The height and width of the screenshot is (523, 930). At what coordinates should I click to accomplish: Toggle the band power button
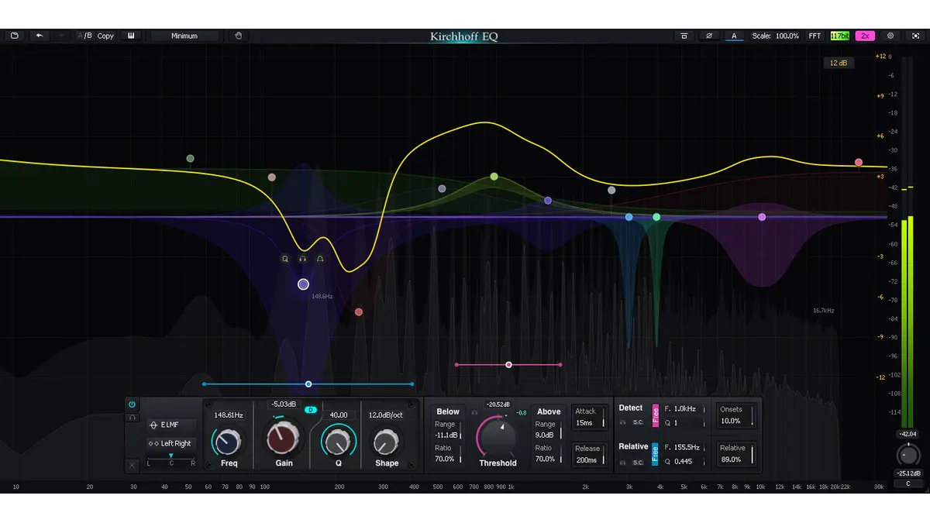click(x=132, y=404)
